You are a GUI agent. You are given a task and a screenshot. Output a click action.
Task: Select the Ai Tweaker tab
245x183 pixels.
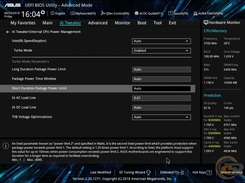point(70,23)
